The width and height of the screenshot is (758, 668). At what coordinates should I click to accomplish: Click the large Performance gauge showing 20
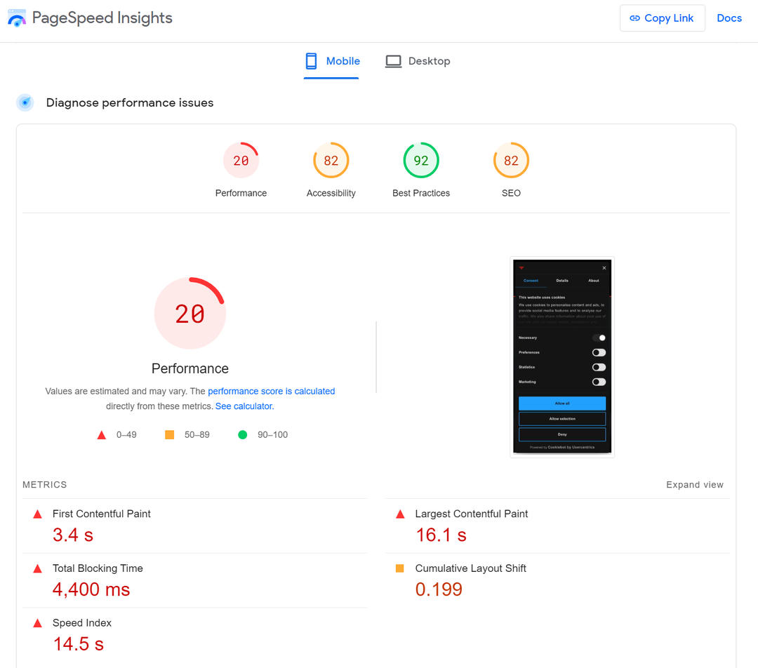tap(190, 313)
